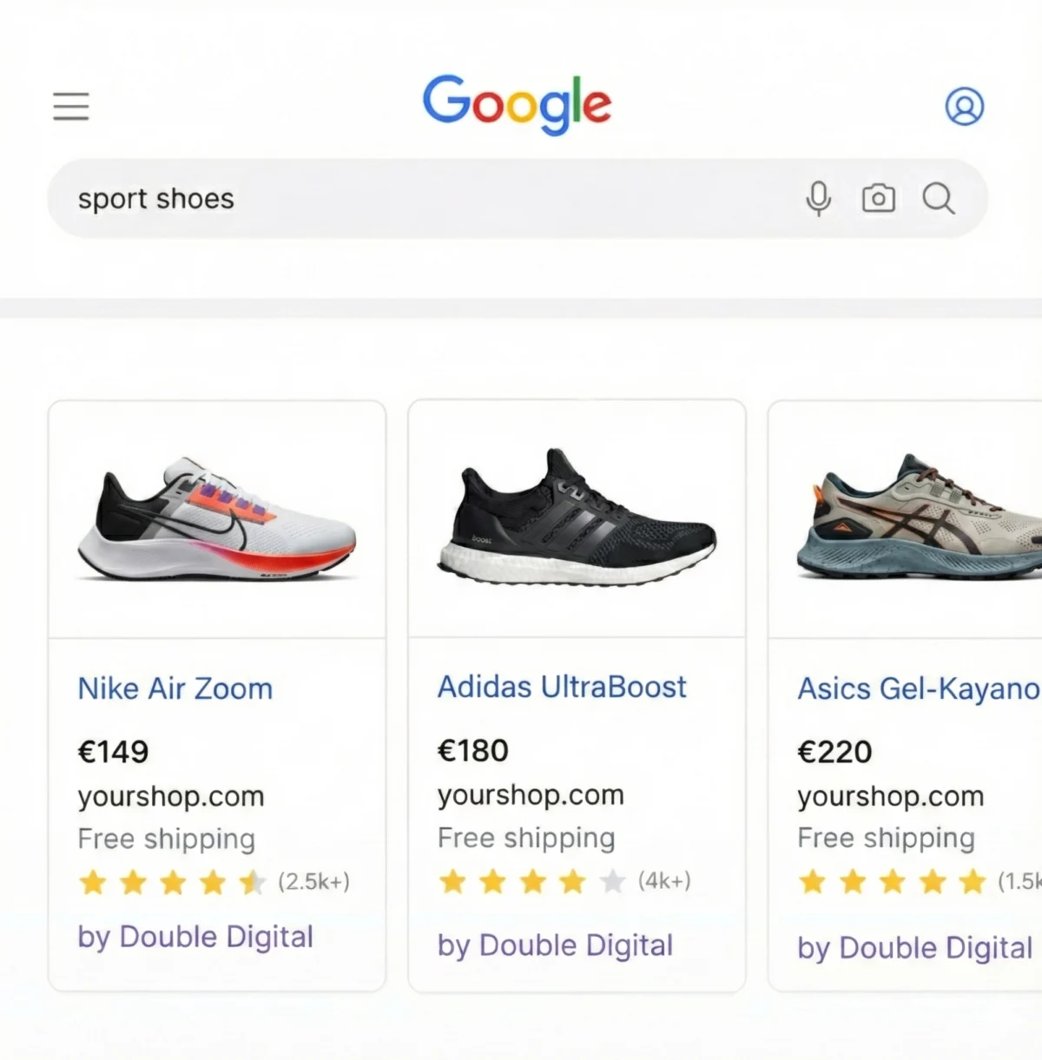
Task: Open the Adidas UltraBoost shoe image
Action: click(x=577, y=517)
